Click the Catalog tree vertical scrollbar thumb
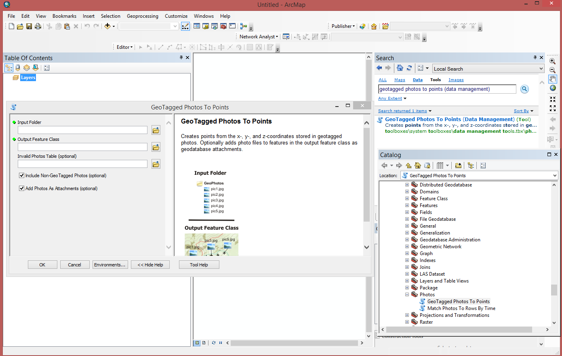This screenshot has height=356, width=562. tap(554, 290)
